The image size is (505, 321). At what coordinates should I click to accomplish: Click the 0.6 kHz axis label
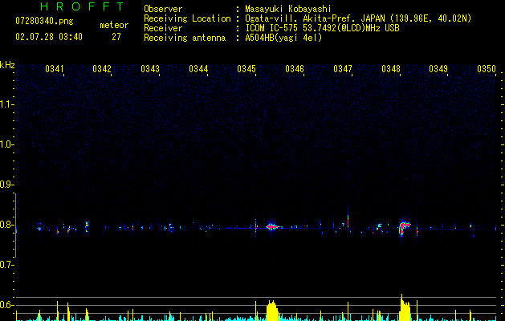pyautogui.click(x=6, y=305)
